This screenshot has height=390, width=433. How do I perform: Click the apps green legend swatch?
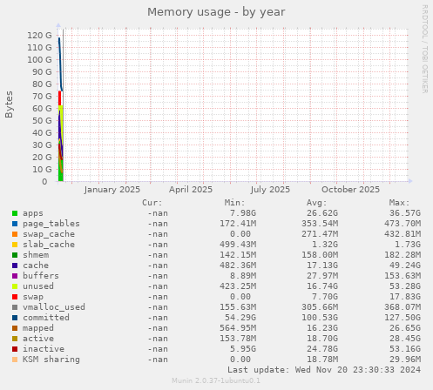[15, 213]
